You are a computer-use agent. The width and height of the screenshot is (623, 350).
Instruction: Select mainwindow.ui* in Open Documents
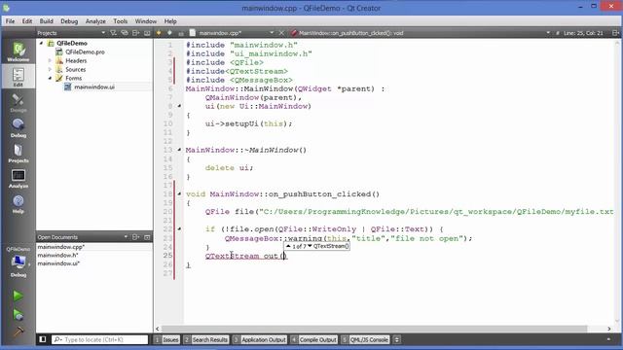point(58,263)
